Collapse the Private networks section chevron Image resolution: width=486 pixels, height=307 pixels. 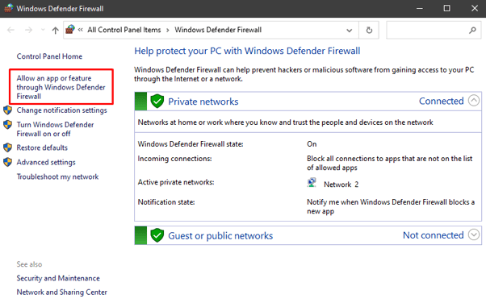(x=474, y=101)
